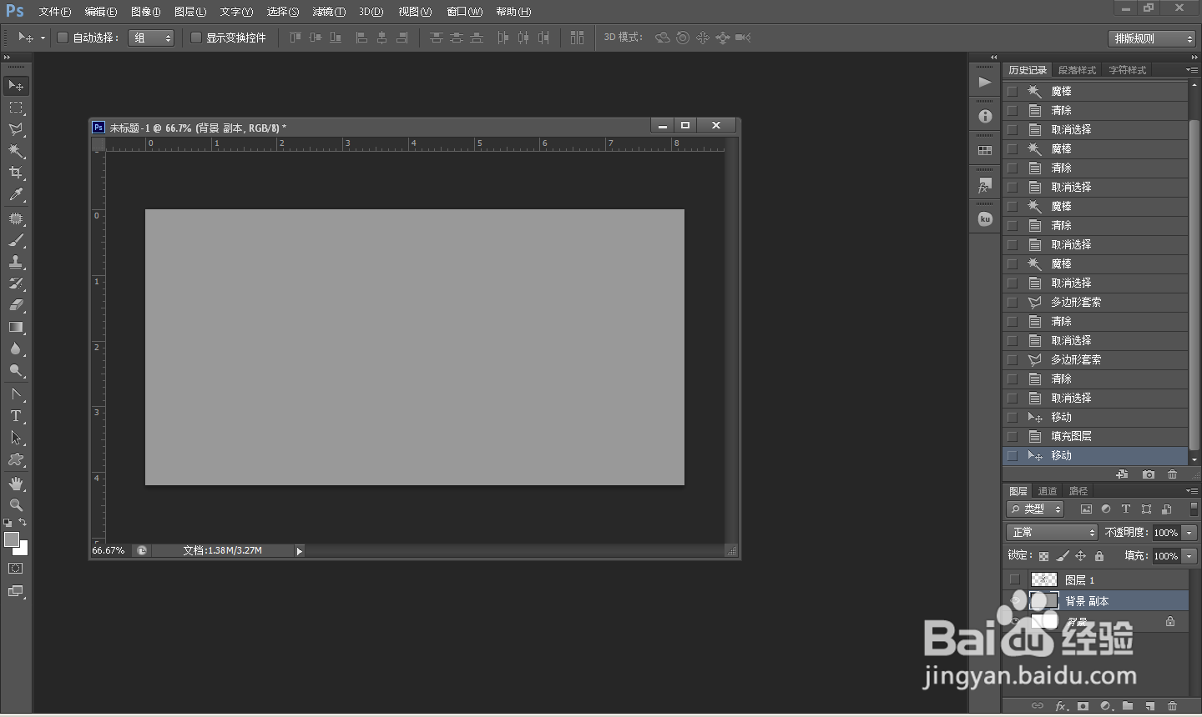
Task: Select the Rectangular Marquee tool
Action: point(16,108)
